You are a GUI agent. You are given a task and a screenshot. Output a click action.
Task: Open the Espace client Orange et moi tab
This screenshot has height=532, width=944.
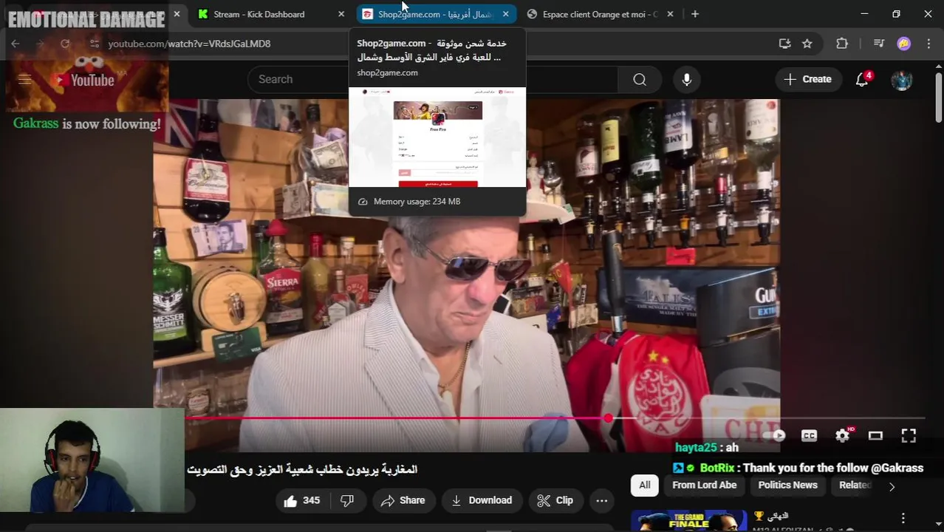click(600, 14)
